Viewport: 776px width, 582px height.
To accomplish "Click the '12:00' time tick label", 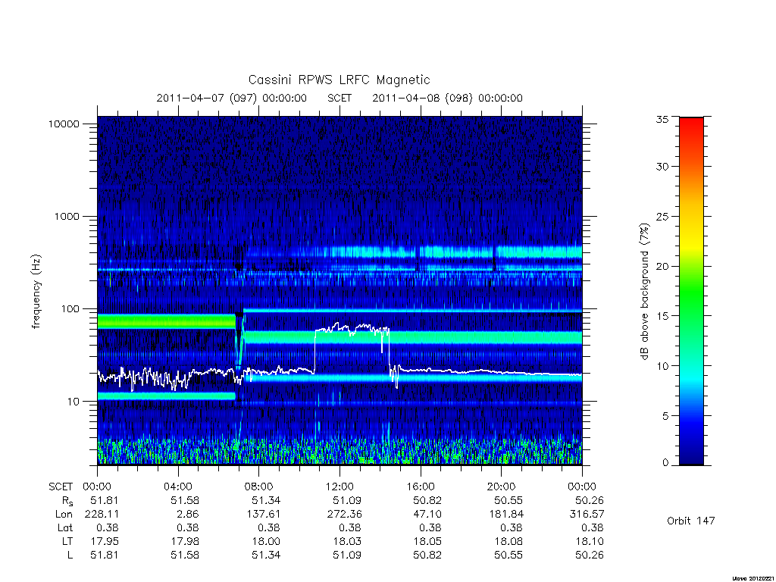I will click(x=339, y=487).
